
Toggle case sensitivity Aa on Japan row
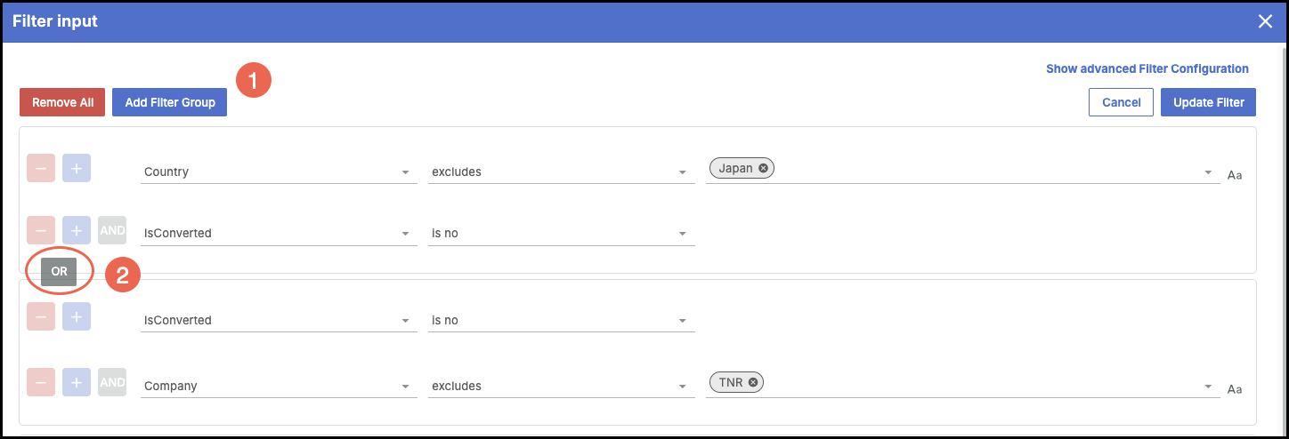(x=1235, y=175)
